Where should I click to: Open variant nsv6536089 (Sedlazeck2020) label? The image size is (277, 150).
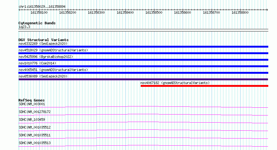(x=43, y=76)
